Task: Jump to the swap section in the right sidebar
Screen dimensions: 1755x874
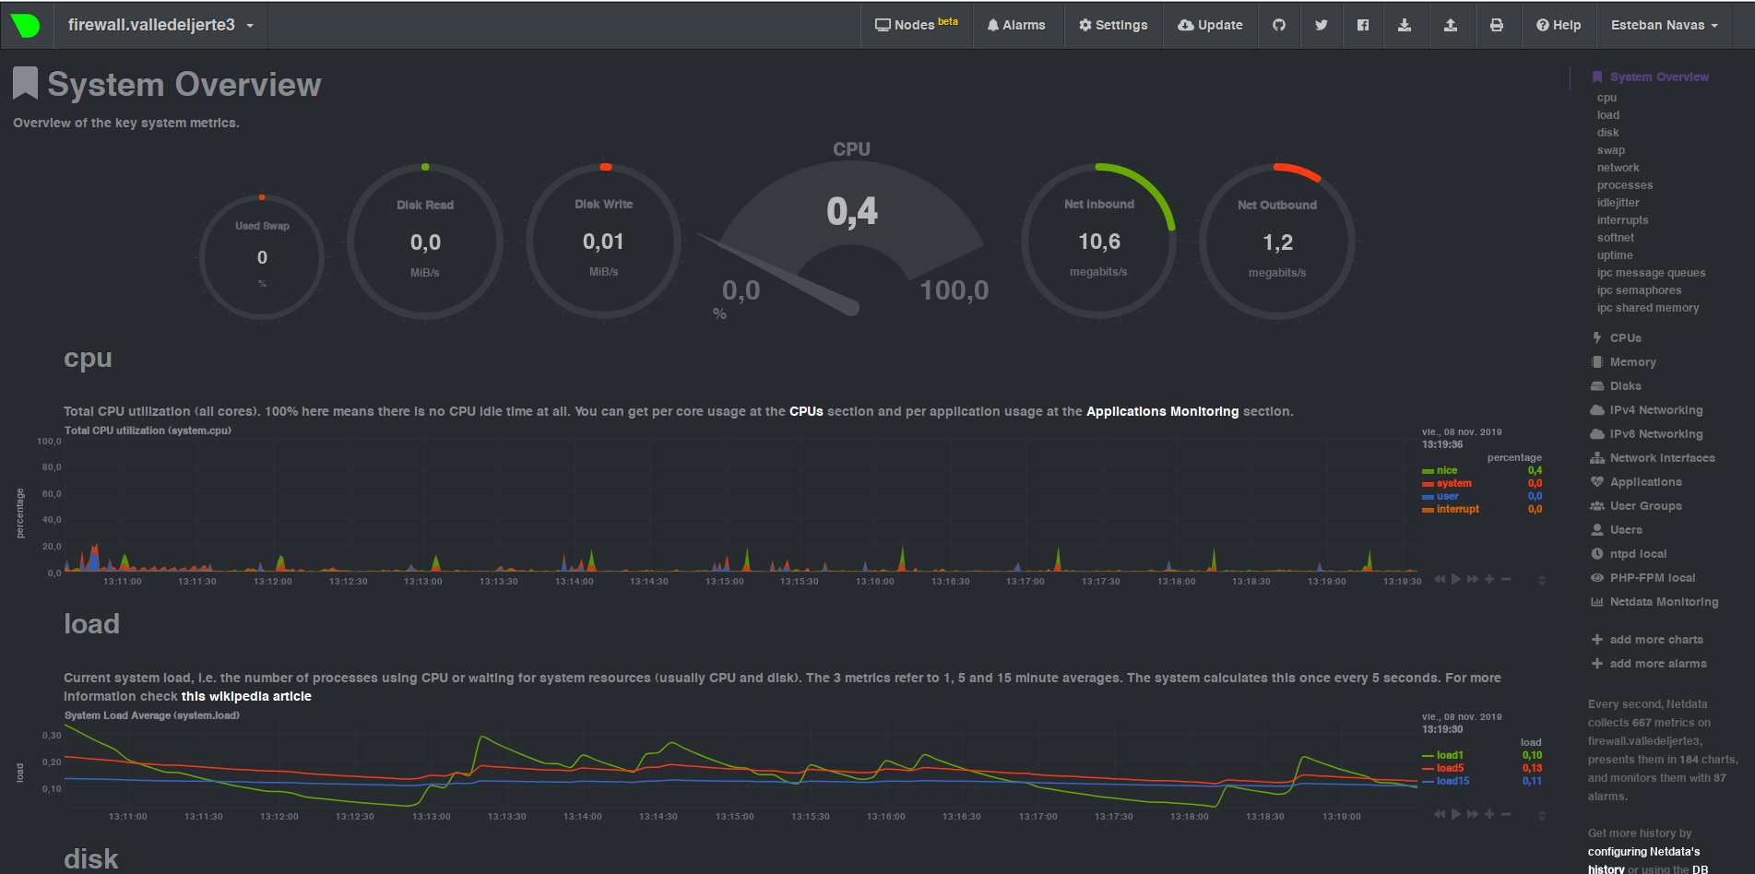Action: (1610, 149)
